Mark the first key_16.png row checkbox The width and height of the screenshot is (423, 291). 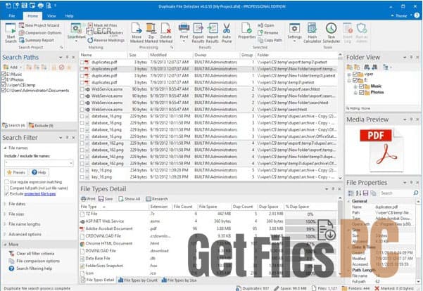pyautogui.click(x=82, y=170)
